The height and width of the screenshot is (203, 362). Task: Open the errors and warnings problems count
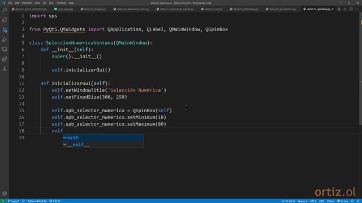click(55, 201)
